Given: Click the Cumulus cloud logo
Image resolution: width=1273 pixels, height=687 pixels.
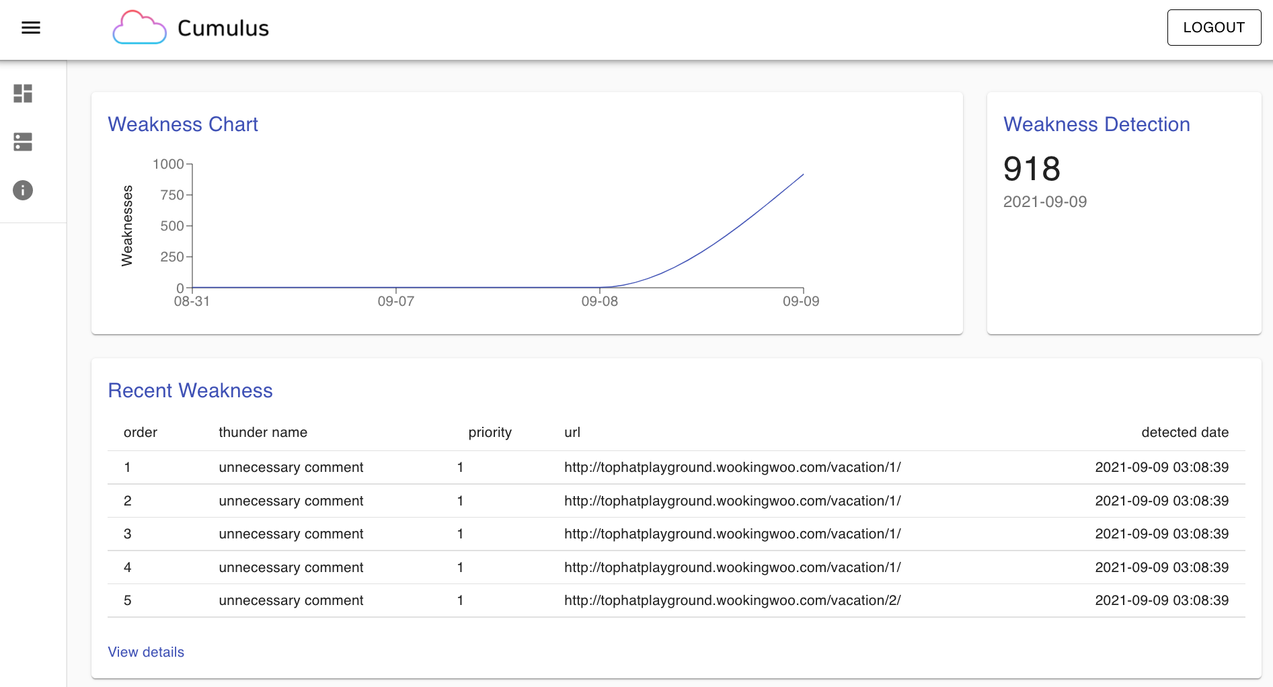Looking at the screenshot, I should (x=139, y=28).
